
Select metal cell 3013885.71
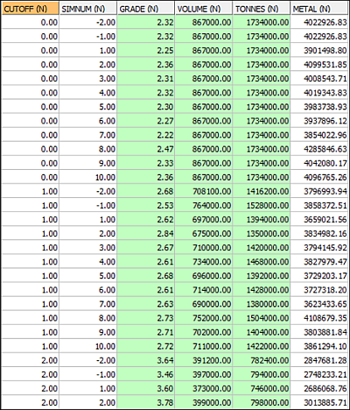(x=319, y=403)
